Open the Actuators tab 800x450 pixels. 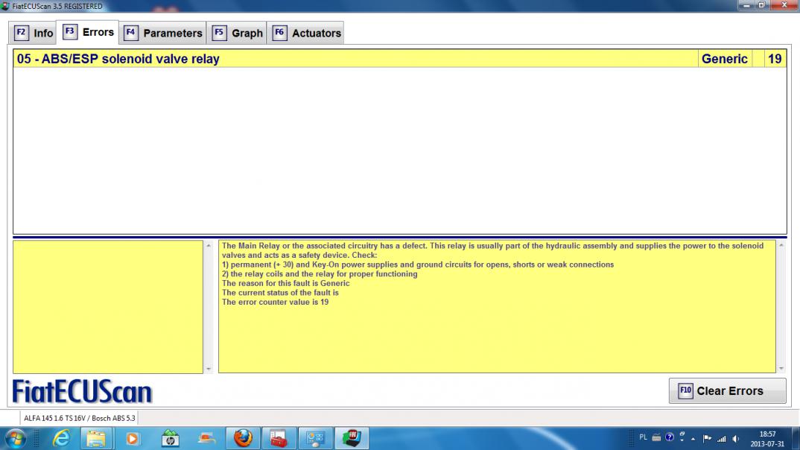click(x=305, y=34)
